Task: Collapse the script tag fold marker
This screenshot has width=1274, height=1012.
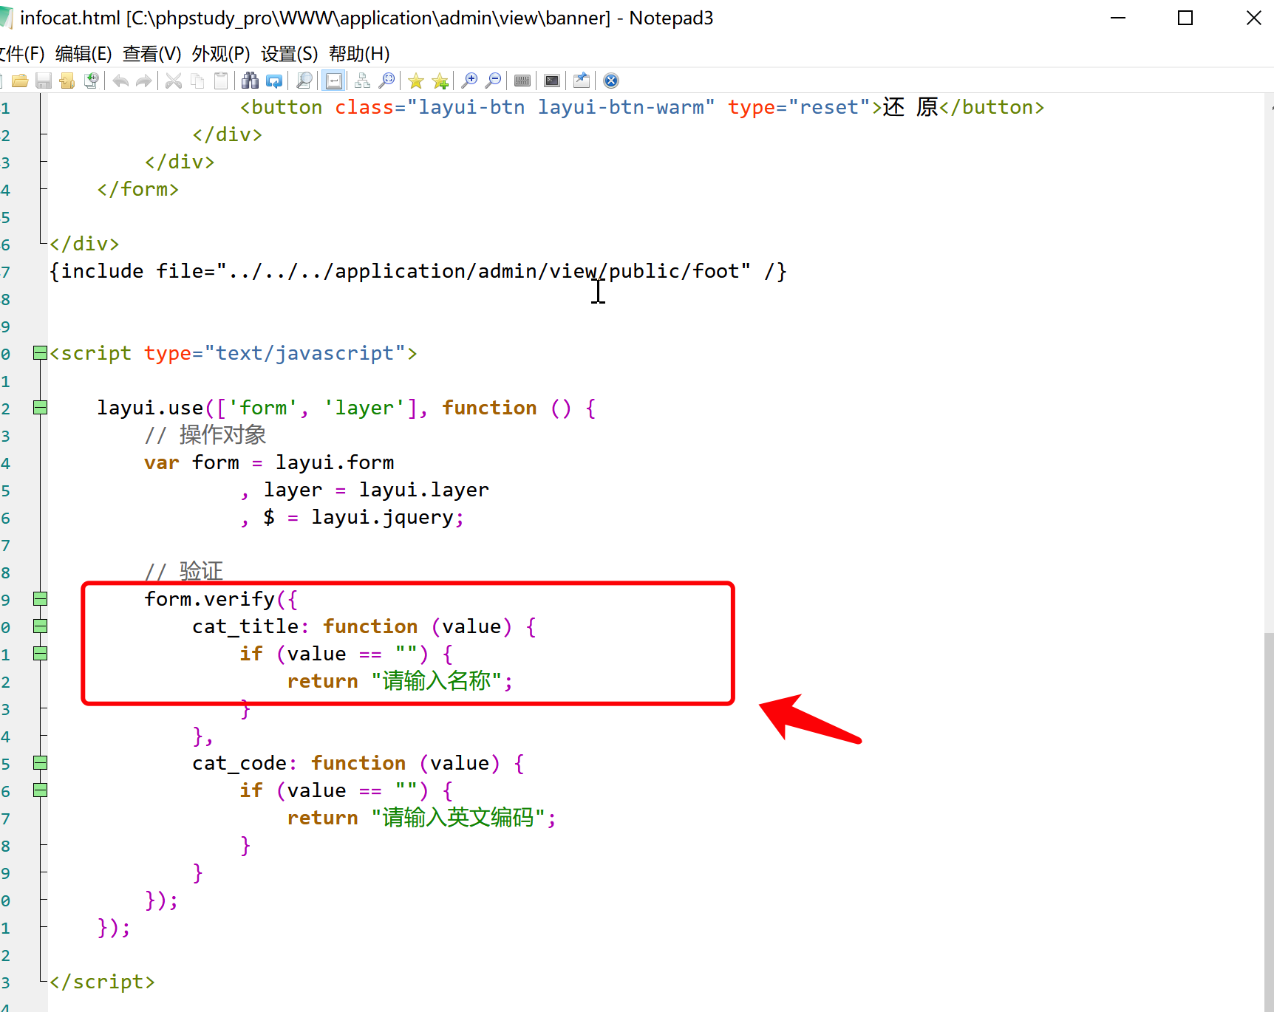Action: 41,353
